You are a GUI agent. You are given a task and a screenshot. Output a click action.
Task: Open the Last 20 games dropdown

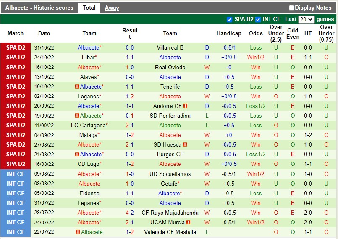pos(306,19)
